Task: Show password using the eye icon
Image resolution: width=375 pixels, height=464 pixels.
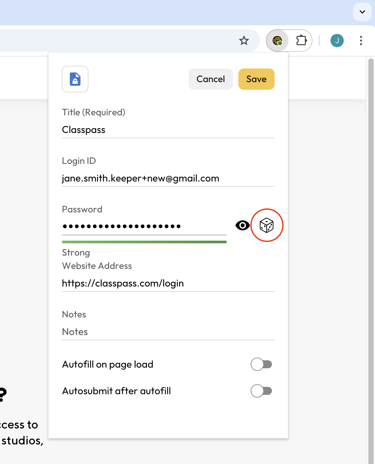Action: pos(242,225)
